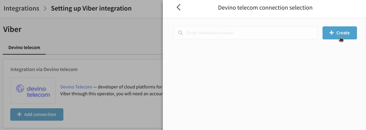Click the back chevron in the selection panel
This screenshot has height=130, width=366.
(x=179, y=7)
